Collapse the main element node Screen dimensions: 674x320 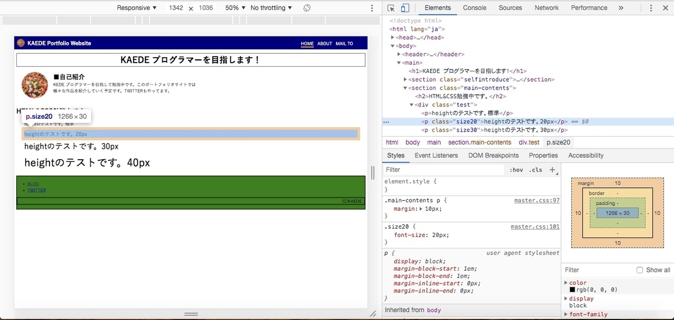(399, 63)
